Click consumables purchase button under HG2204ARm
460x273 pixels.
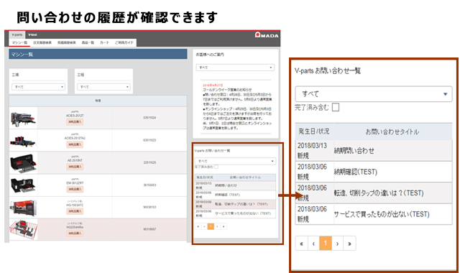click(75, 233)
